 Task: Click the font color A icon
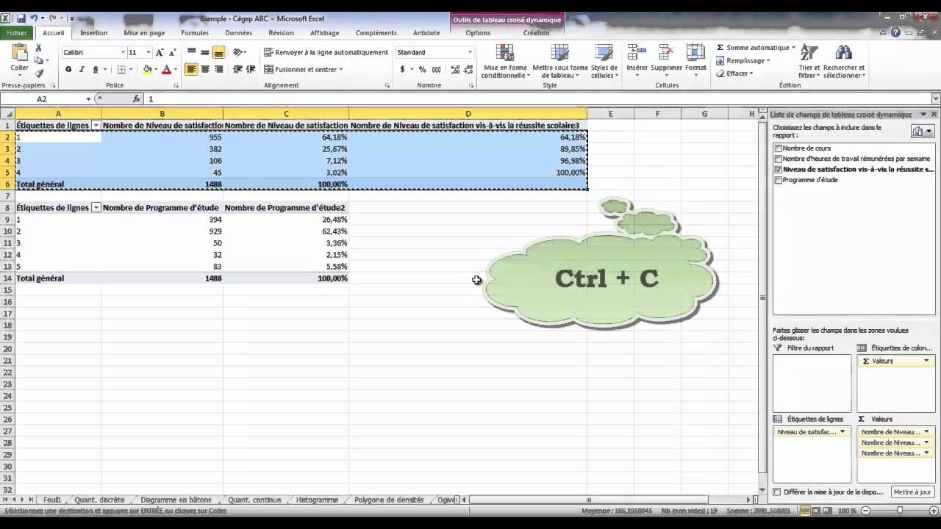pyautogui.click(x=166, y=69)
